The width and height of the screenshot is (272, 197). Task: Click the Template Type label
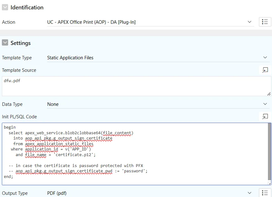coord(17,58)
